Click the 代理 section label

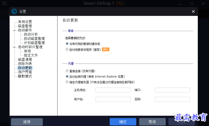point(71,64)
